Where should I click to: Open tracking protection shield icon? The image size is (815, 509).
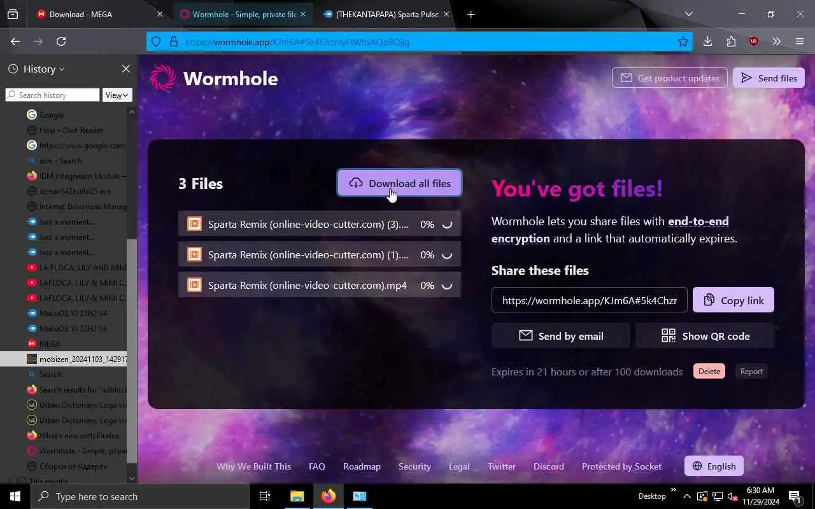(156, 41)
